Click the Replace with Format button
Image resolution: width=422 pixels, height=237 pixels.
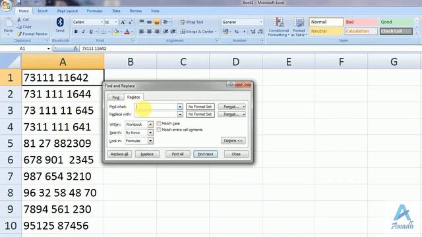(x=231, y=115)
